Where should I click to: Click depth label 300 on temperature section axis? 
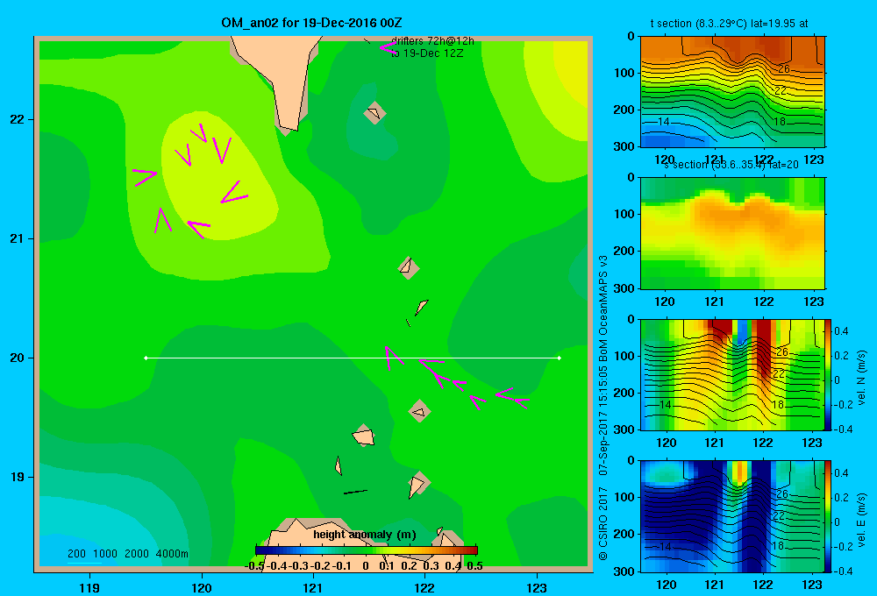coord(624,146)
